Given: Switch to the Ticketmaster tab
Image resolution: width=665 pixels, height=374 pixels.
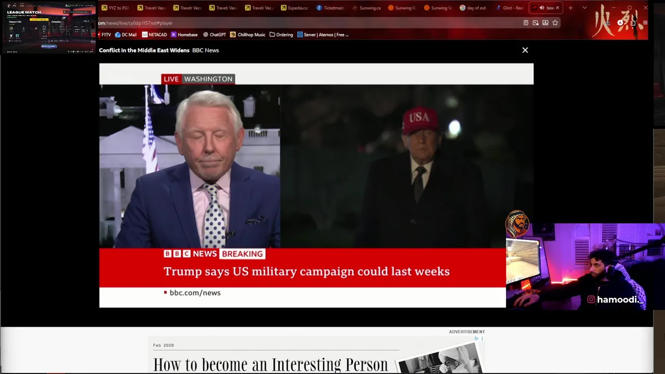Looking at the screenshot, I should 330,8.
